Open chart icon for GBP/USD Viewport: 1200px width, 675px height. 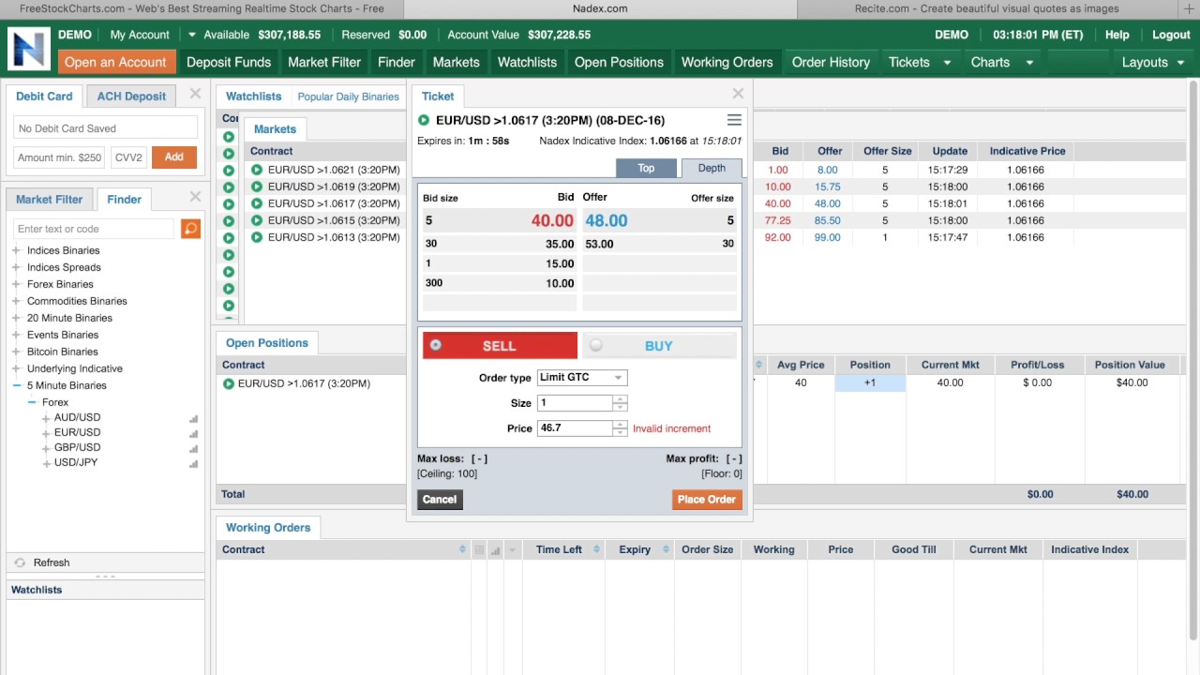tap(194, 448)
